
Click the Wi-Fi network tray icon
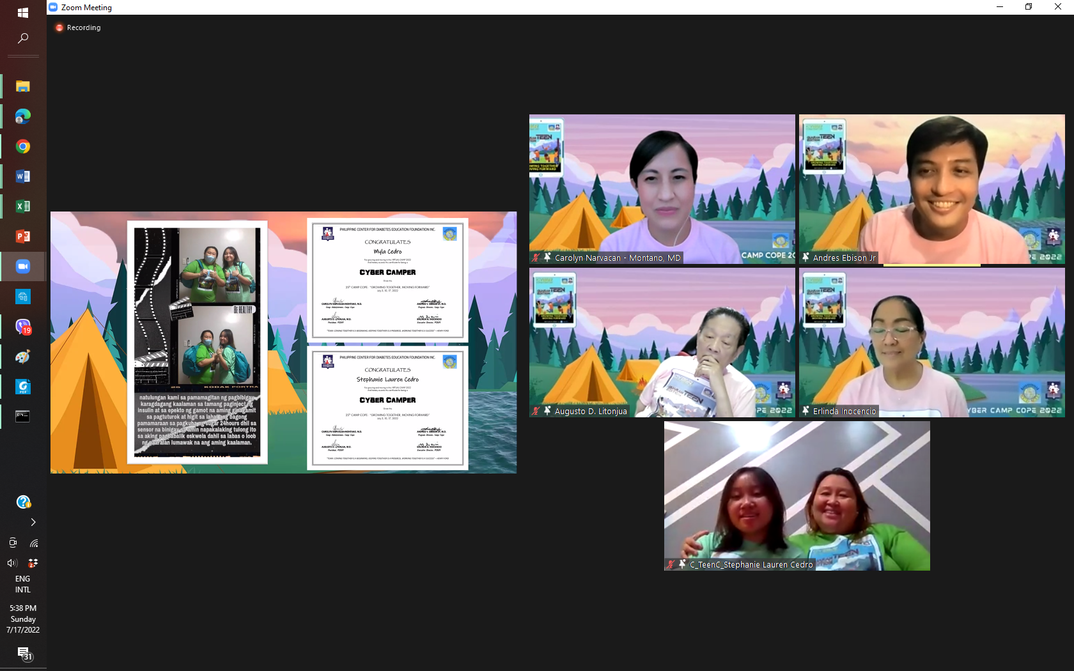(x=34, y=543)
